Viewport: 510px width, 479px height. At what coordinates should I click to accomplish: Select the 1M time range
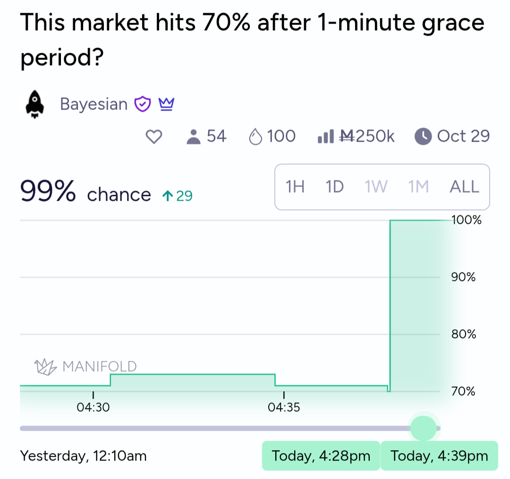[x=418, y=187]
